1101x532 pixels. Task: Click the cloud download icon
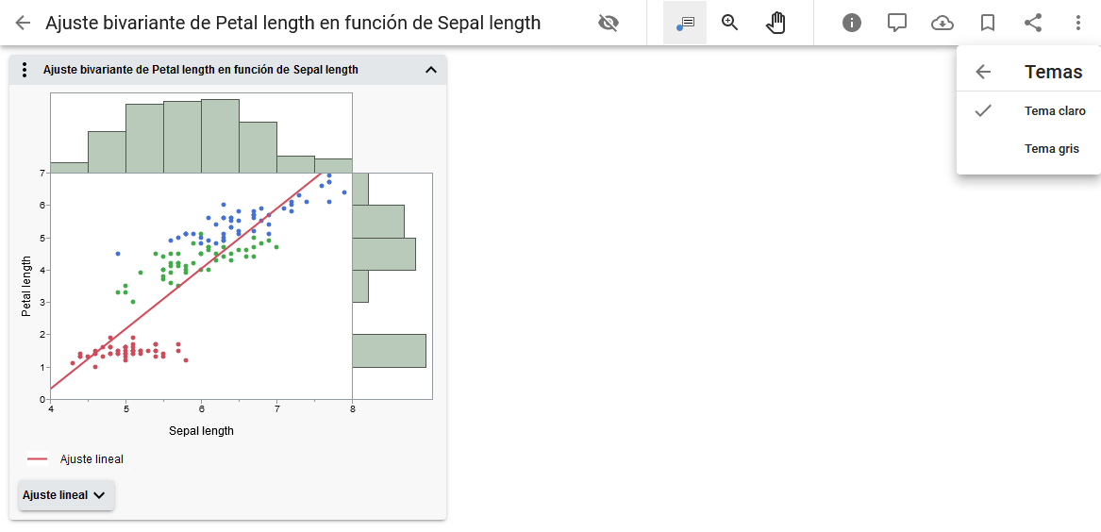tap(943, 23)
